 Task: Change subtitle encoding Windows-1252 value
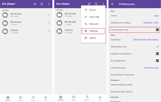(151, 23)
